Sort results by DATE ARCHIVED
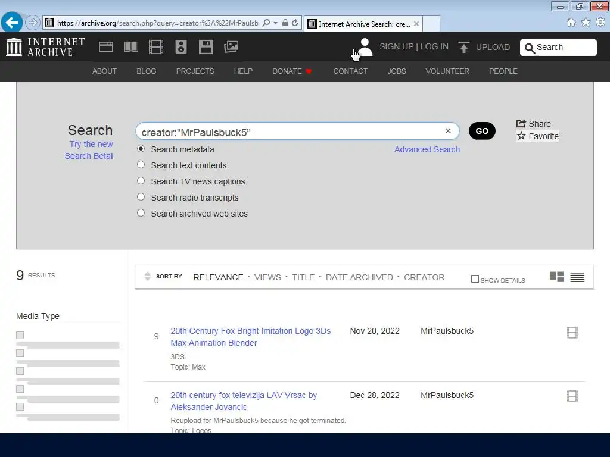The width and height of the screenshot is (610, 457). [359, 277]
